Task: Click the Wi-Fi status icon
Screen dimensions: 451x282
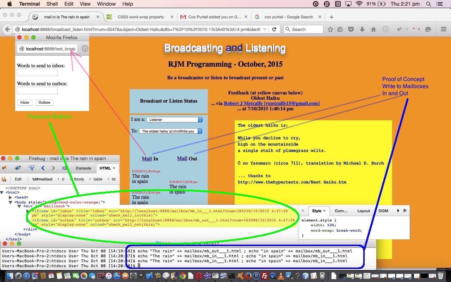Action: (x=359, y=4)
